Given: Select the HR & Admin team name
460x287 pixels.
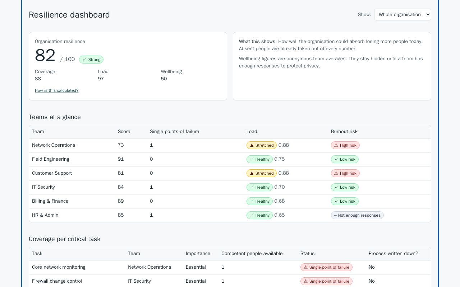Looking at the screenshot, I should tap(45, 215).
